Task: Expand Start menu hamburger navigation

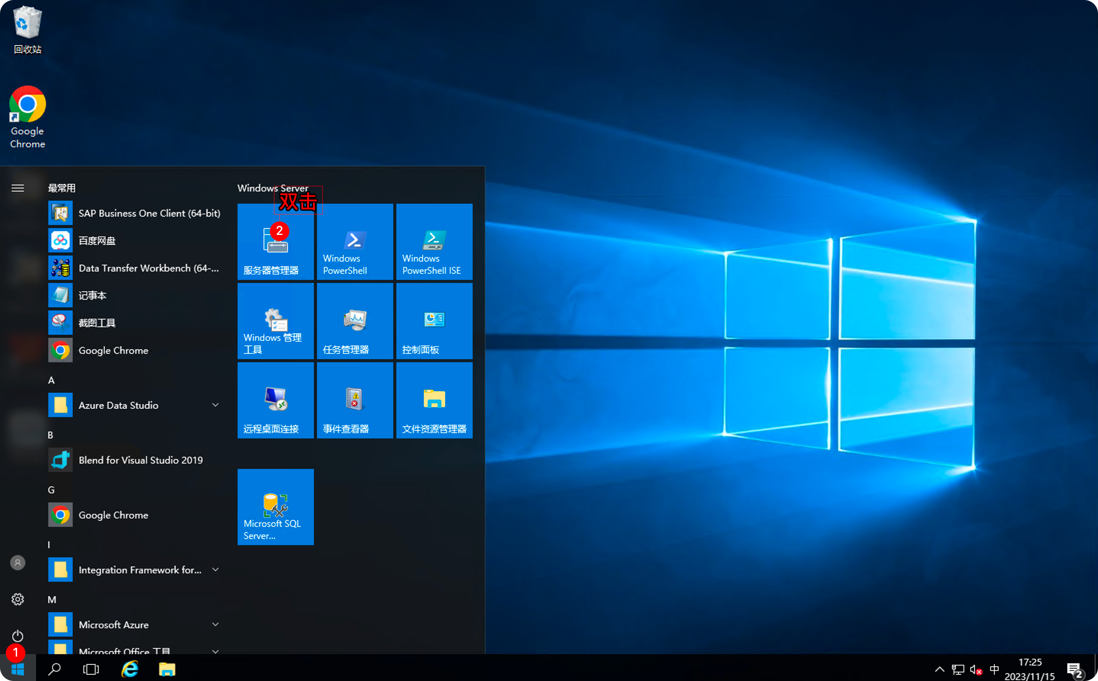Action: coord(18,188)
